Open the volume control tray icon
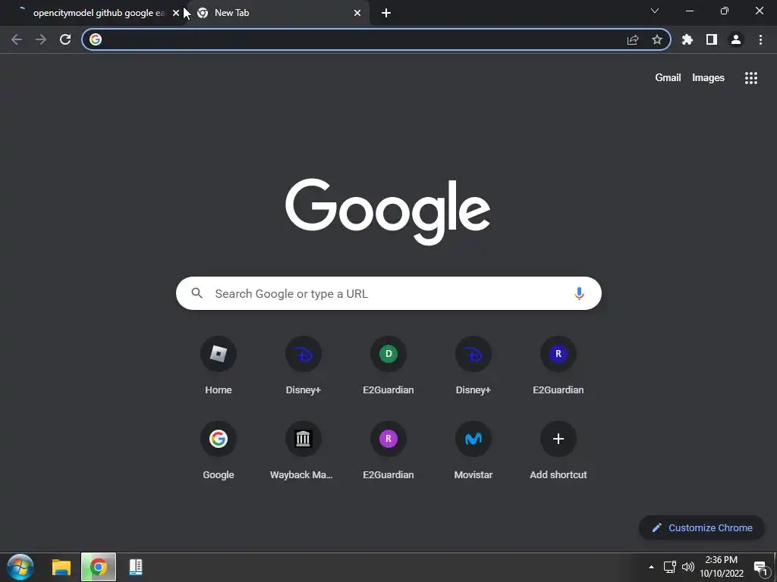 coord(687,567)
